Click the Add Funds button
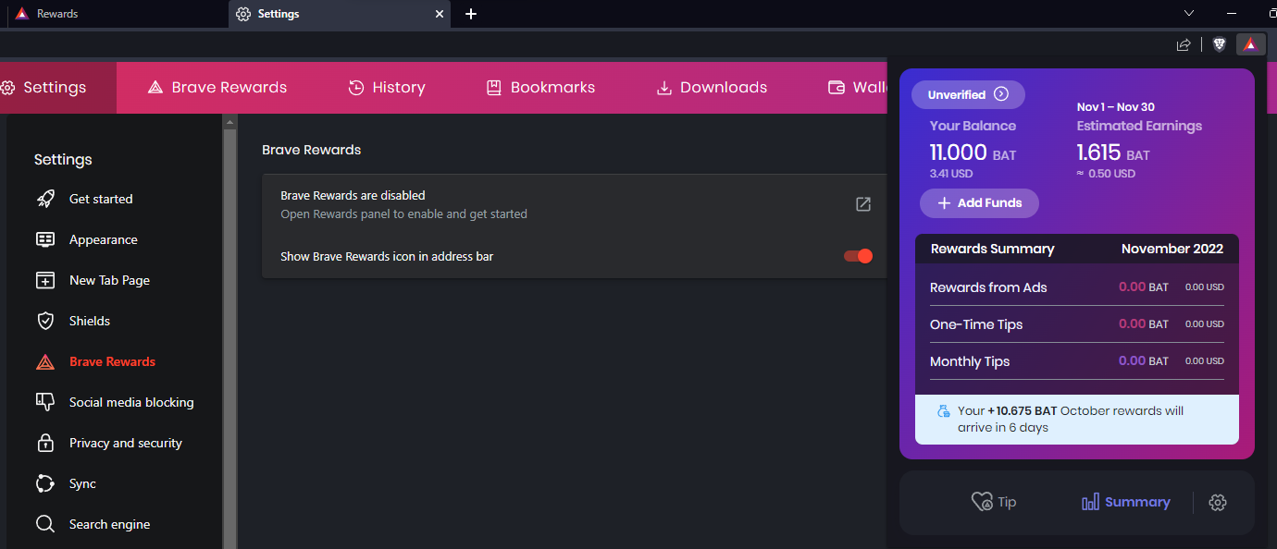 pyautogui.click(x=979, y=203)
